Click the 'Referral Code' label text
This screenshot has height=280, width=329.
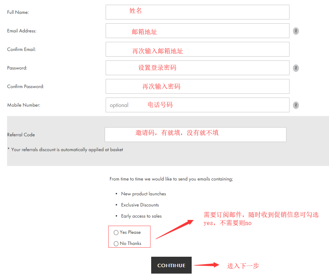(x=21, y=135)
